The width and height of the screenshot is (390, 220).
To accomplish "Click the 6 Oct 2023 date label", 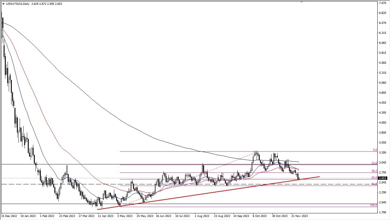I will point(259,216).
